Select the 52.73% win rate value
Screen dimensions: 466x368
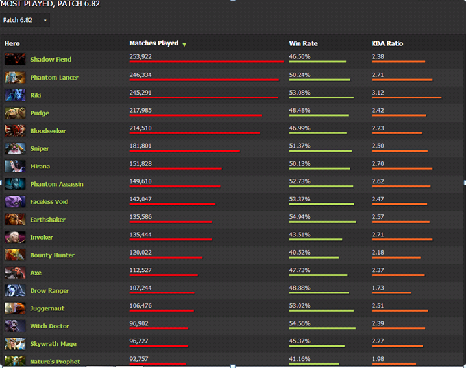click(300, 181)
